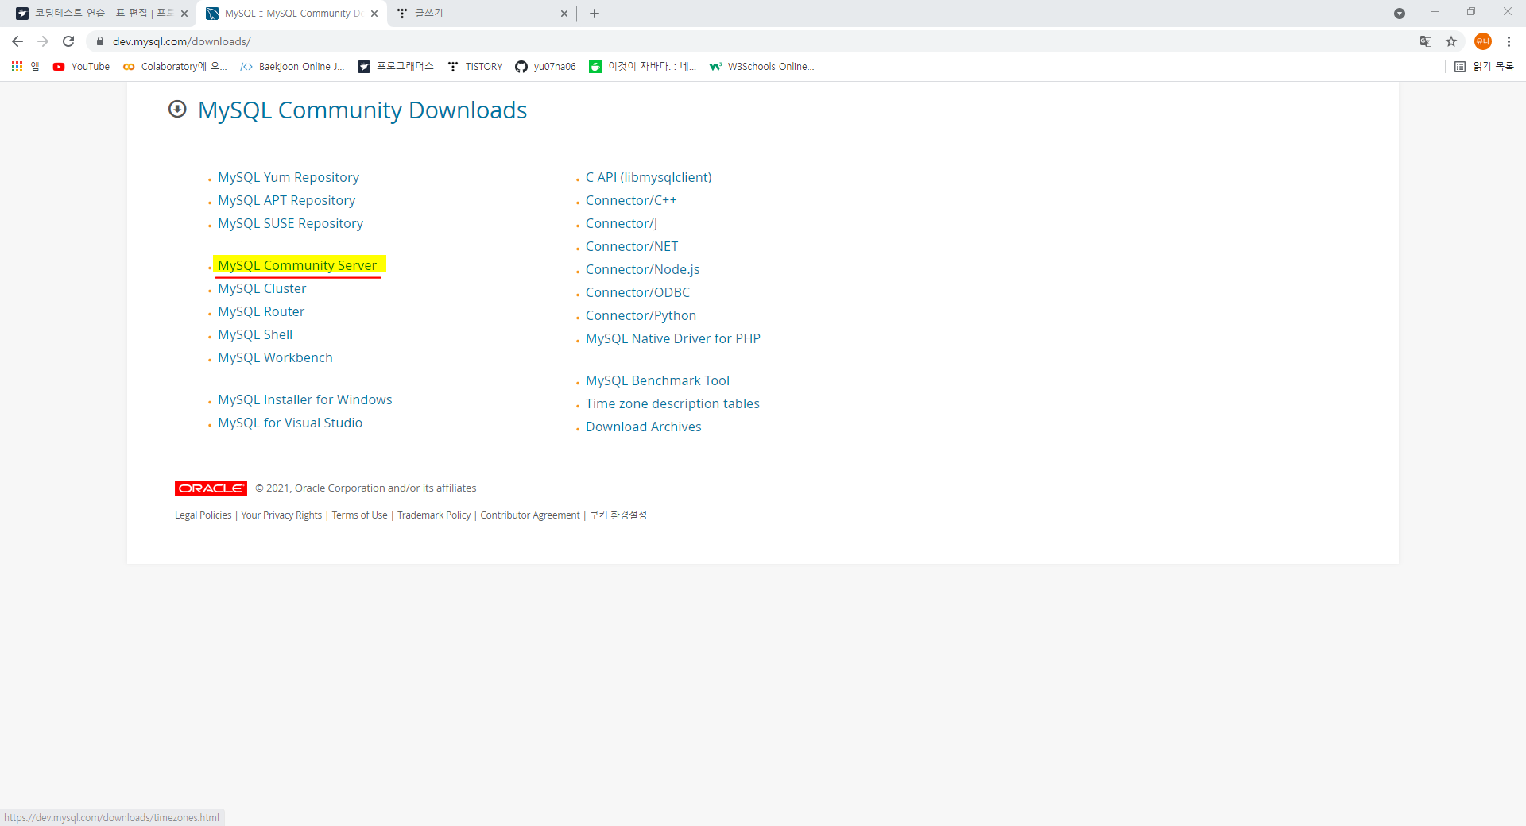Open the Baekjoon Online Judge bookmark
Viewport: 1526px width, 826px height.
pyautogui.click(x=292, y=67)
